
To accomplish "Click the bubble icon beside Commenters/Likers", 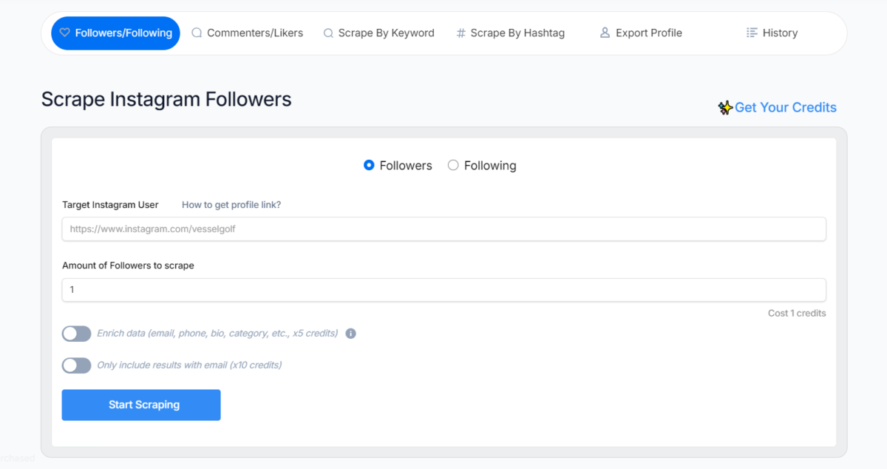I will [197, 33].
